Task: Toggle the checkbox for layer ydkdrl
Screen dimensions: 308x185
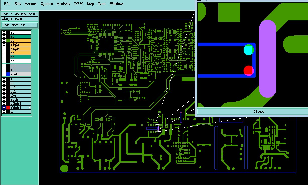Action: click(x=4, y=104)
